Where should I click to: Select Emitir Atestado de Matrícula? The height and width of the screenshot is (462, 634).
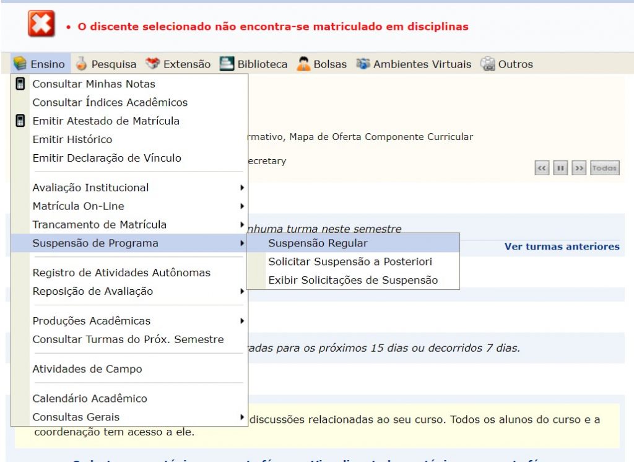pyautogui.click(x=106, y=121)
